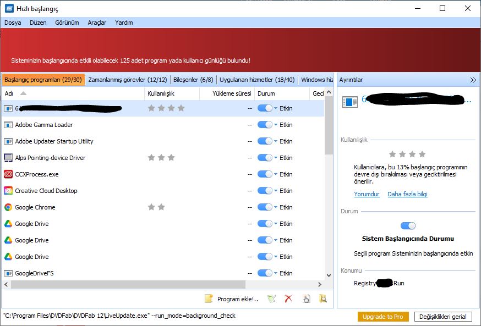This screenshot has height=326, width=481.
Task: Click the Hızlı başlangıç app icon in title bar
Action: click(9, 8)
